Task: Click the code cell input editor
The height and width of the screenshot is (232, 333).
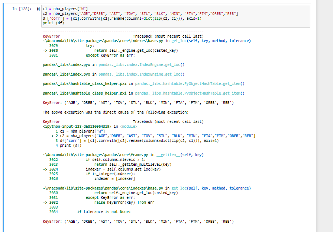Action: pyautogui.click(x=176, y=16)
